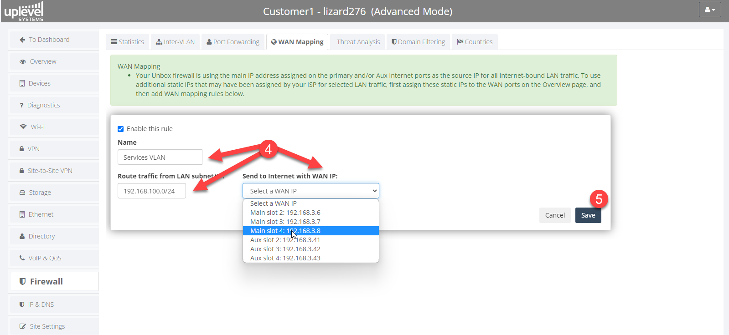Pick Aux slot 2: 192.168.3.41 option
Viewport: 729px width, 335px height.
(x=285, y=240)
